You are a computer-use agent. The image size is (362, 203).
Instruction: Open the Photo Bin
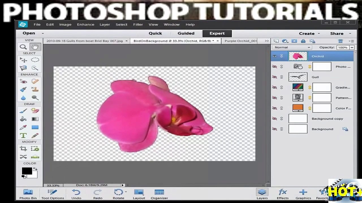click(28, 194)
